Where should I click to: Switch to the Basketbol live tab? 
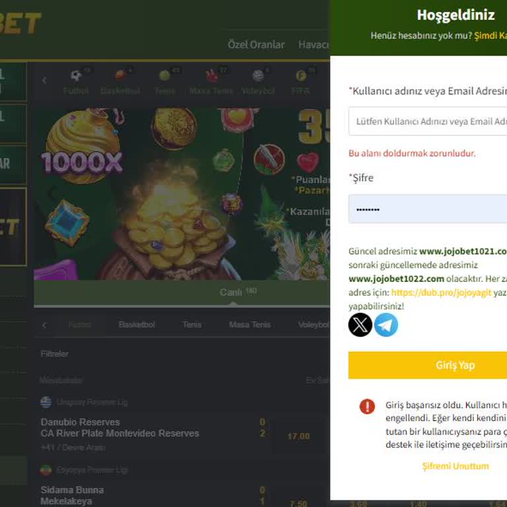pos(137,325)
